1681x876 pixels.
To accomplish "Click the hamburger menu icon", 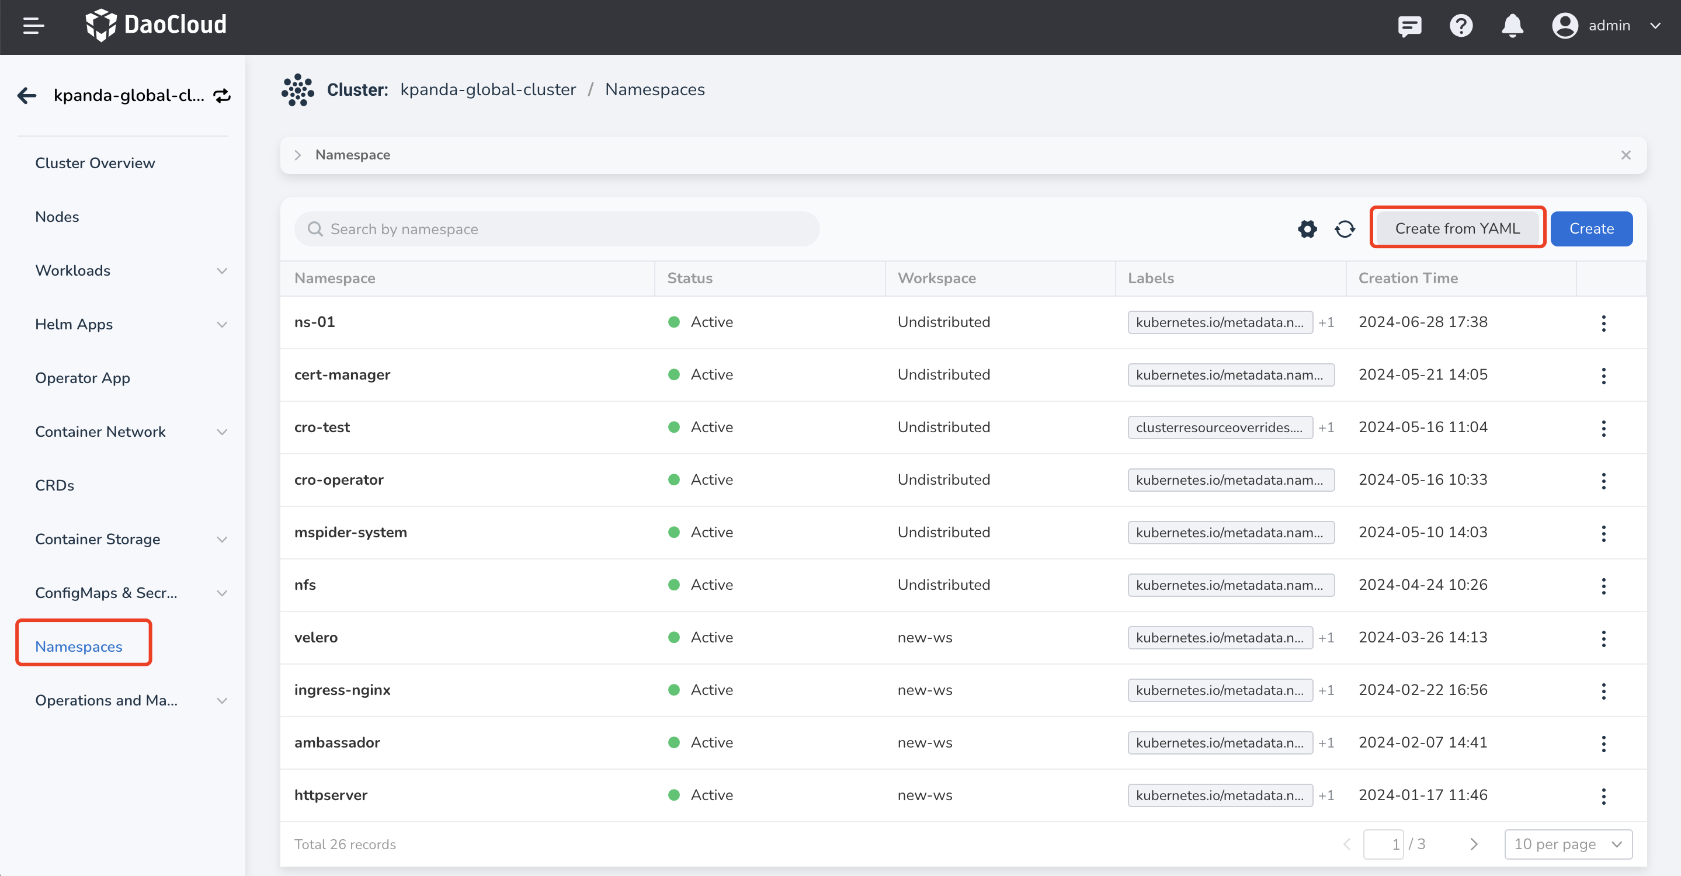I will pos(33,26).
